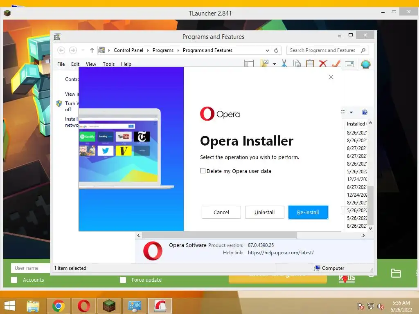Viewport: 419px width, 314px height.
Task: Click the Programs and Features window icon
Action: click(57, 36)
